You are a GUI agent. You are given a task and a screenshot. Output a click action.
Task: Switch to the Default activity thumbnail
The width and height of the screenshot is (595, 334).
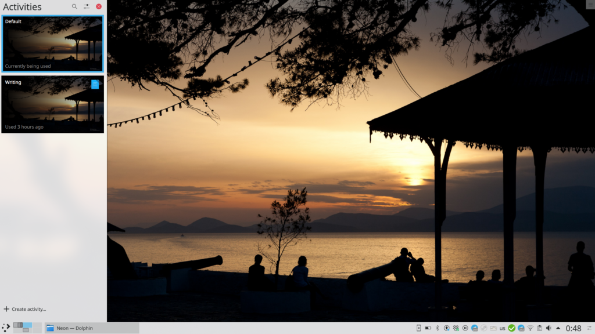click(x=52, y=44)
